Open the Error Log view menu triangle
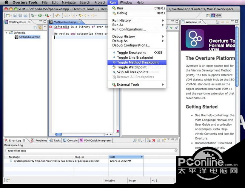Screen dimensions: 245x188 (x=168, y=139)
